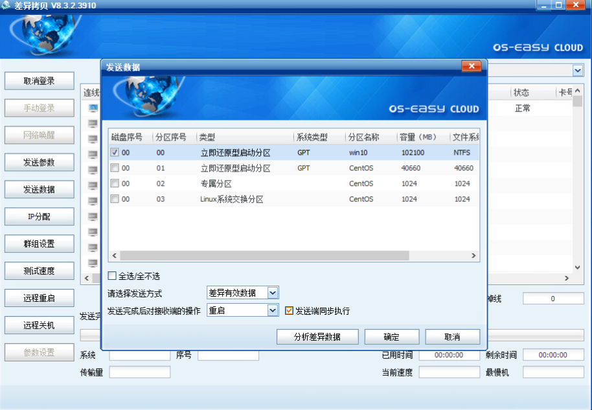This screenshot has width=592, height=410.
Task: Open dropdown at top right of main window
Action: point(577,70)
